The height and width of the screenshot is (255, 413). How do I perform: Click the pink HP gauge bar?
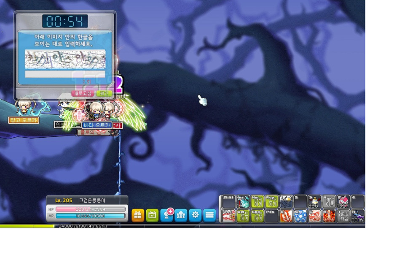click(91, 209)
